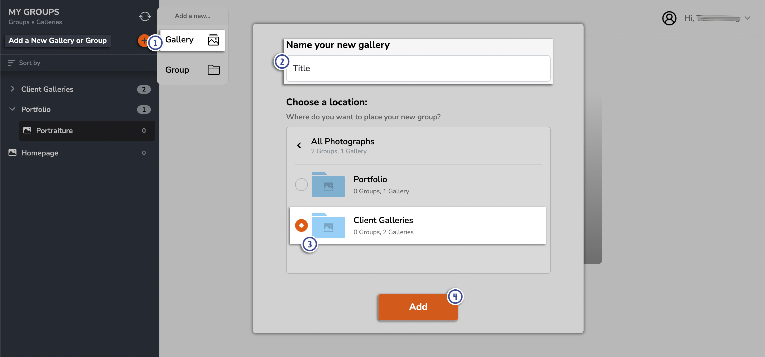Expand the Client Galleries group in sidebar
The width and height of the screenshot is (765, 357).
click(x=12, y=89)
